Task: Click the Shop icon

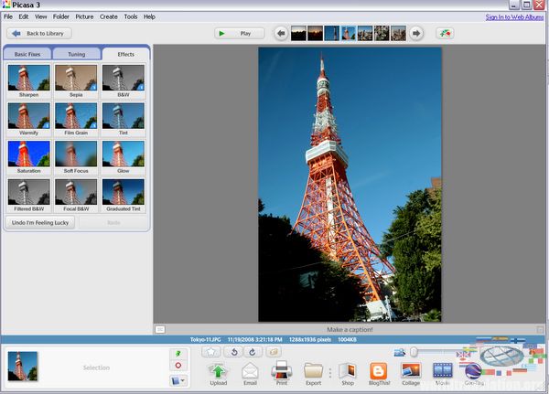Action: coord(347,370)
